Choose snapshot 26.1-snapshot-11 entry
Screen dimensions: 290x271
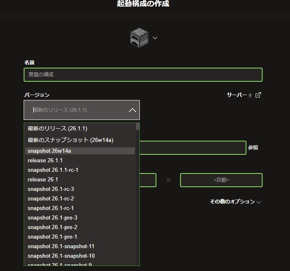(61, 246)
